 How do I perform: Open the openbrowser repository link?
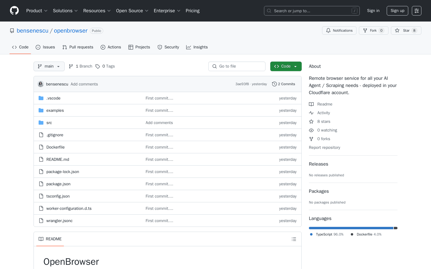[x=71, y=31]
